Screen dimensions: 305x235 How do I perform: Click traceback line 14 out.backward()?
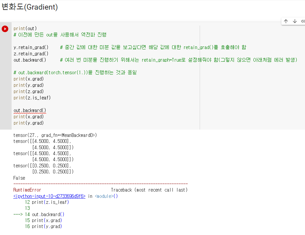coord(45,214)
